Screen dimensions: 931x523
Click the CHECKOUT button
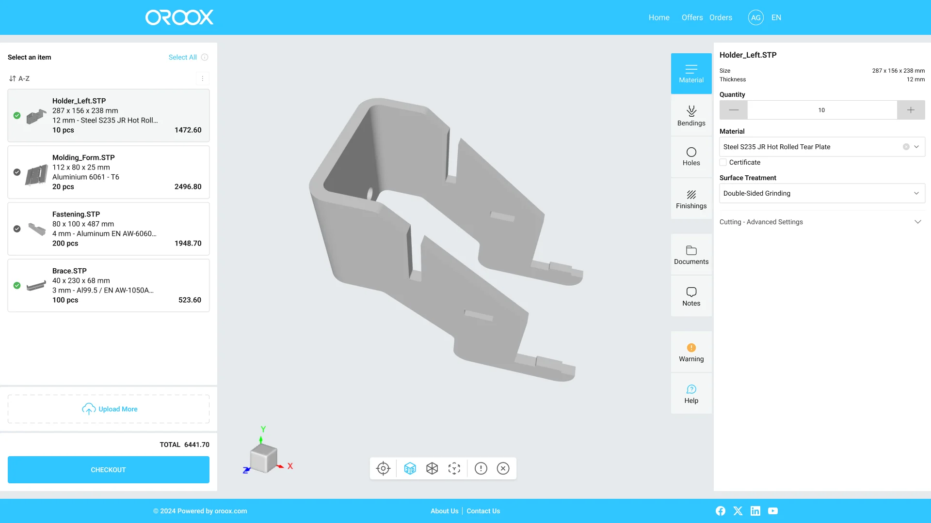click(x=108, y=469)
